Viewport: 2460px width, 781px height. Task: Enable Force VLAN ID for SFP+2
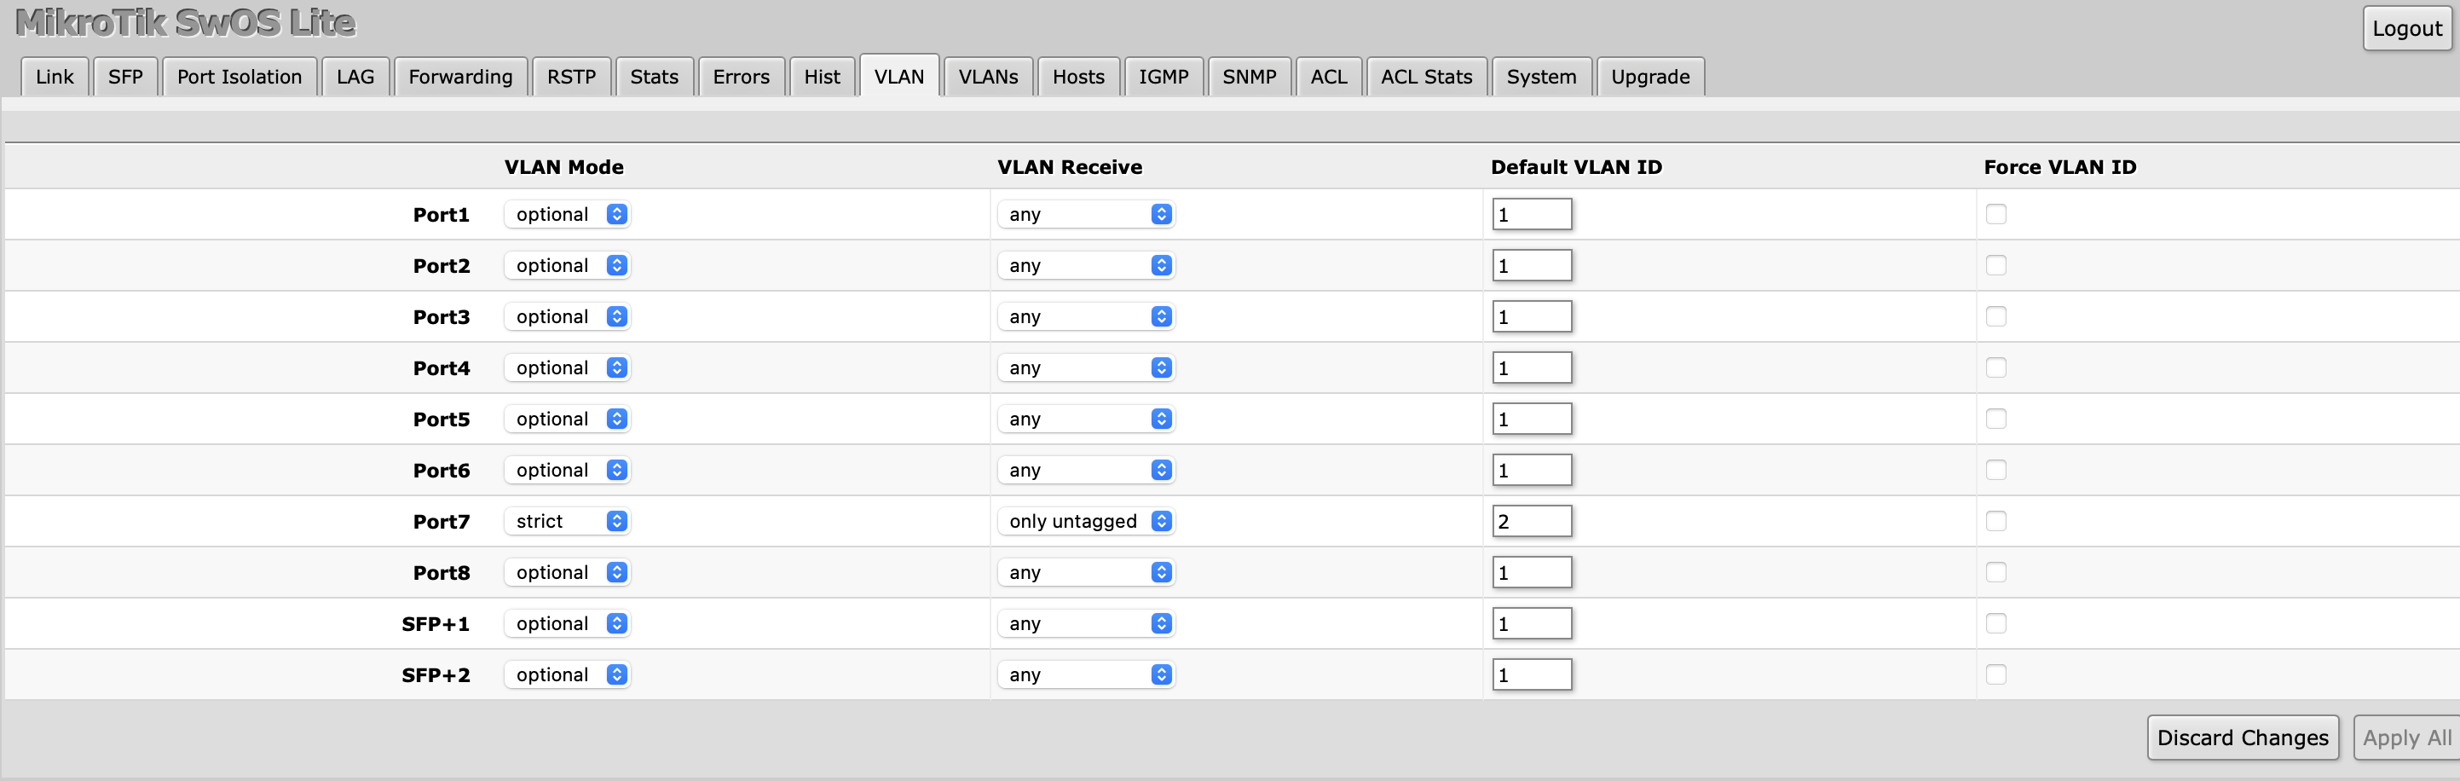pos(1996,674)
